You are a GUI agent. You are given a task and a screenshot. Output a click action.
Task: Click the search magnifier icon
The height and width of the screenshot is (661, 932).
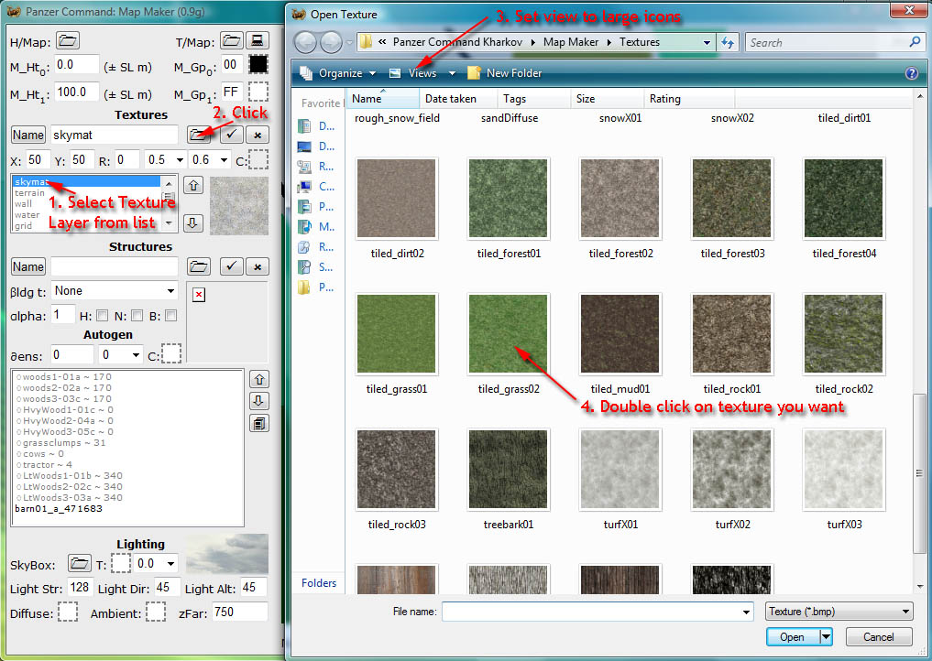(916, 42)
